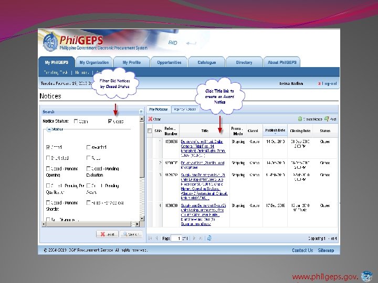Click the Sitemap footer link
Image resolution: width=378 pixels, height=283 pixels.
click(x=325, y=251)
